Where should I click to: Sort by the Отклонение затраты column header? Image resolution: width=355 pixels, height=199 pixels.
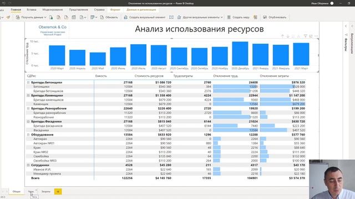pyautogui.click(x=275, y=76)
